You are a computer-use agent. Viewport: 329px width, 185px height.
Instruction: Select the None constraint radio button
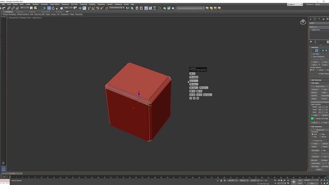click(313, 134)
